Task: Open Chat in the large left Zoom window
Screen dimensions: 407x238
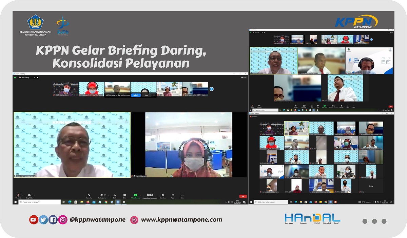Action: pyautogui.click(x=124, y=196)
